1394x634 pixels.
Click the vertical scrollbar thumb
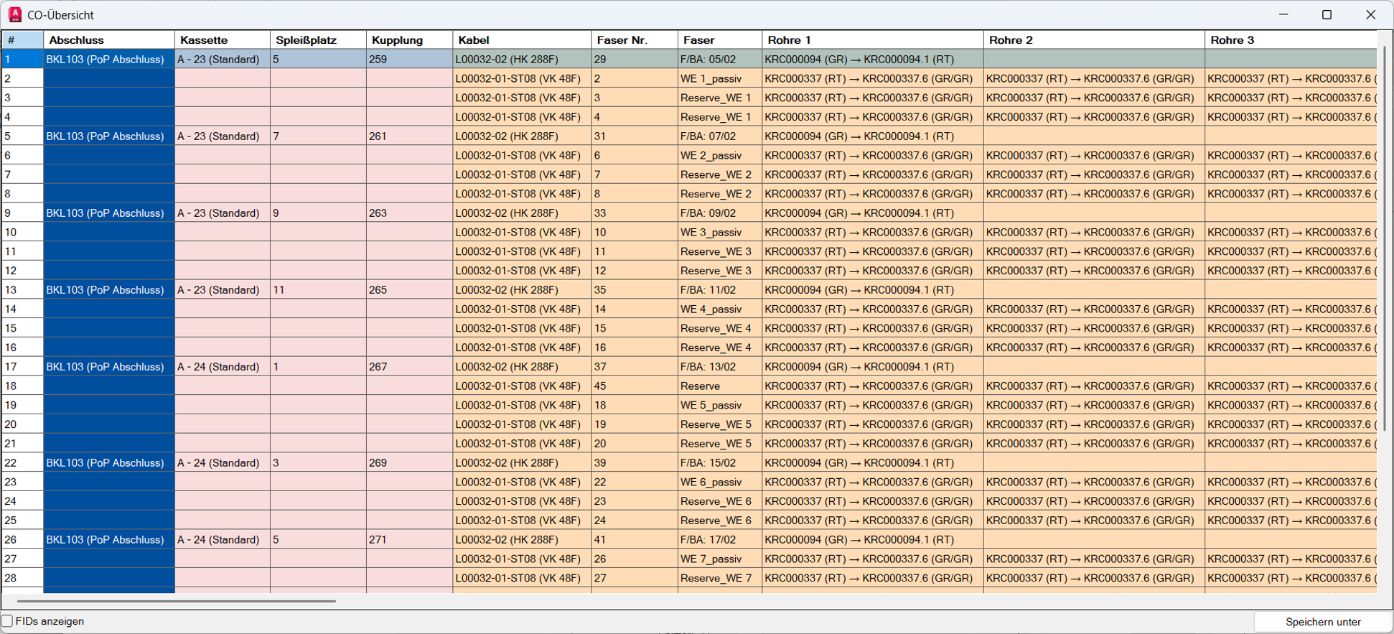pyautogui.click(x=1385, y=238)
